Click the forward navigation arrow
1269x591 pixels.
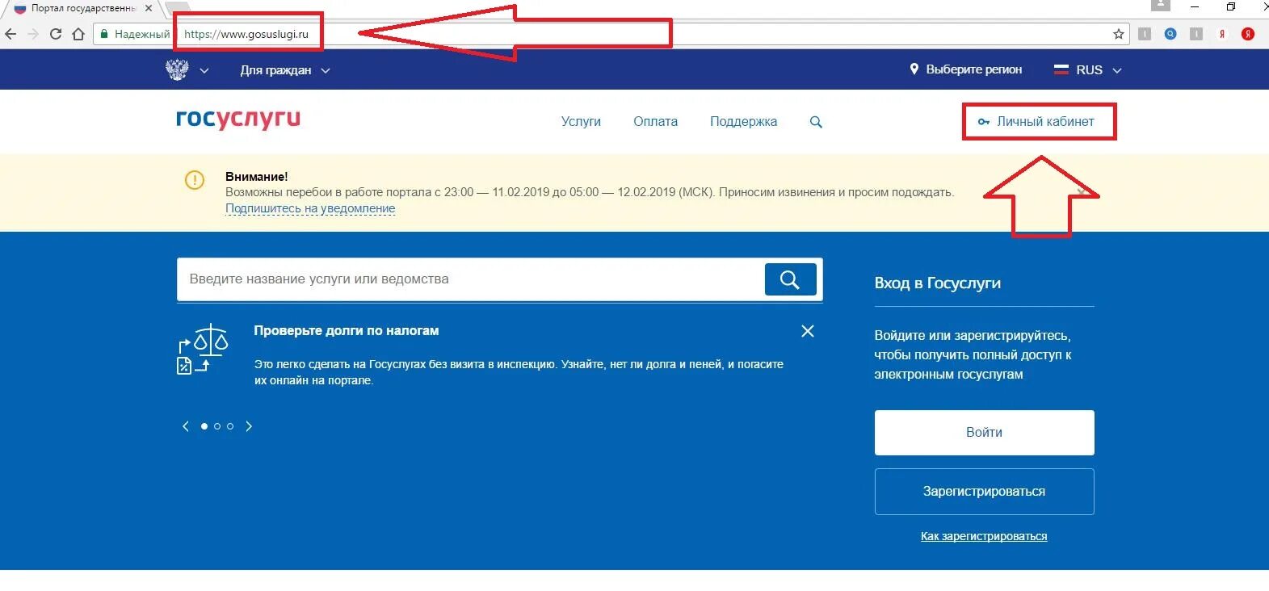(33, 34)
